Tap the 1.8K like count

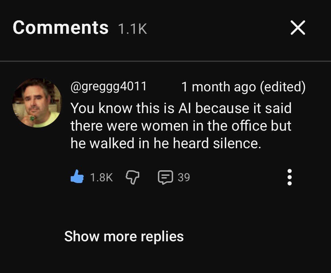point(101,177)
